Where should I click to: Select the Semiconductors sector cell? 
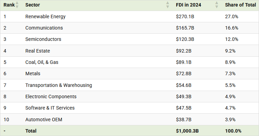click(x=43, y=39)
